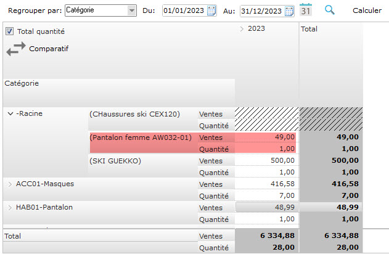Image resolution: width=389 pixels, height=254 pixels.
Task: Click the Catégorie column header
Action: 22,83
